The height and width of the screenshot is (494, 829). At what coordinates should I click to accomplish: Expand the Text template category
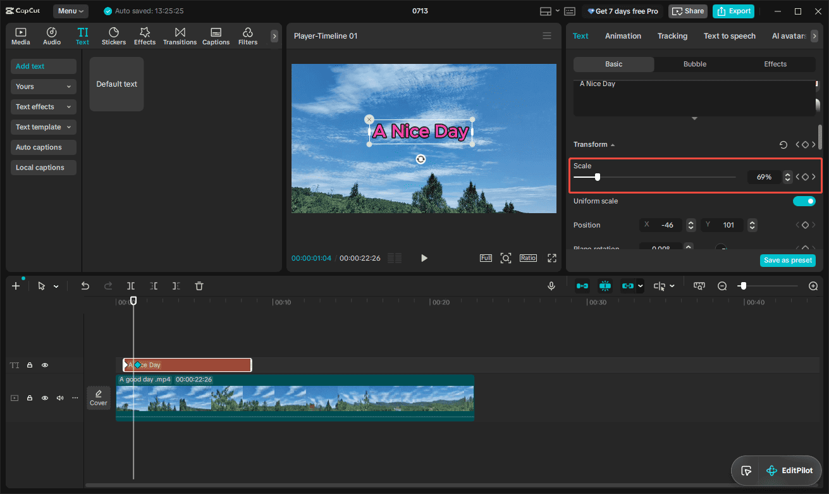pyautogui.click(x=44, y=127)
